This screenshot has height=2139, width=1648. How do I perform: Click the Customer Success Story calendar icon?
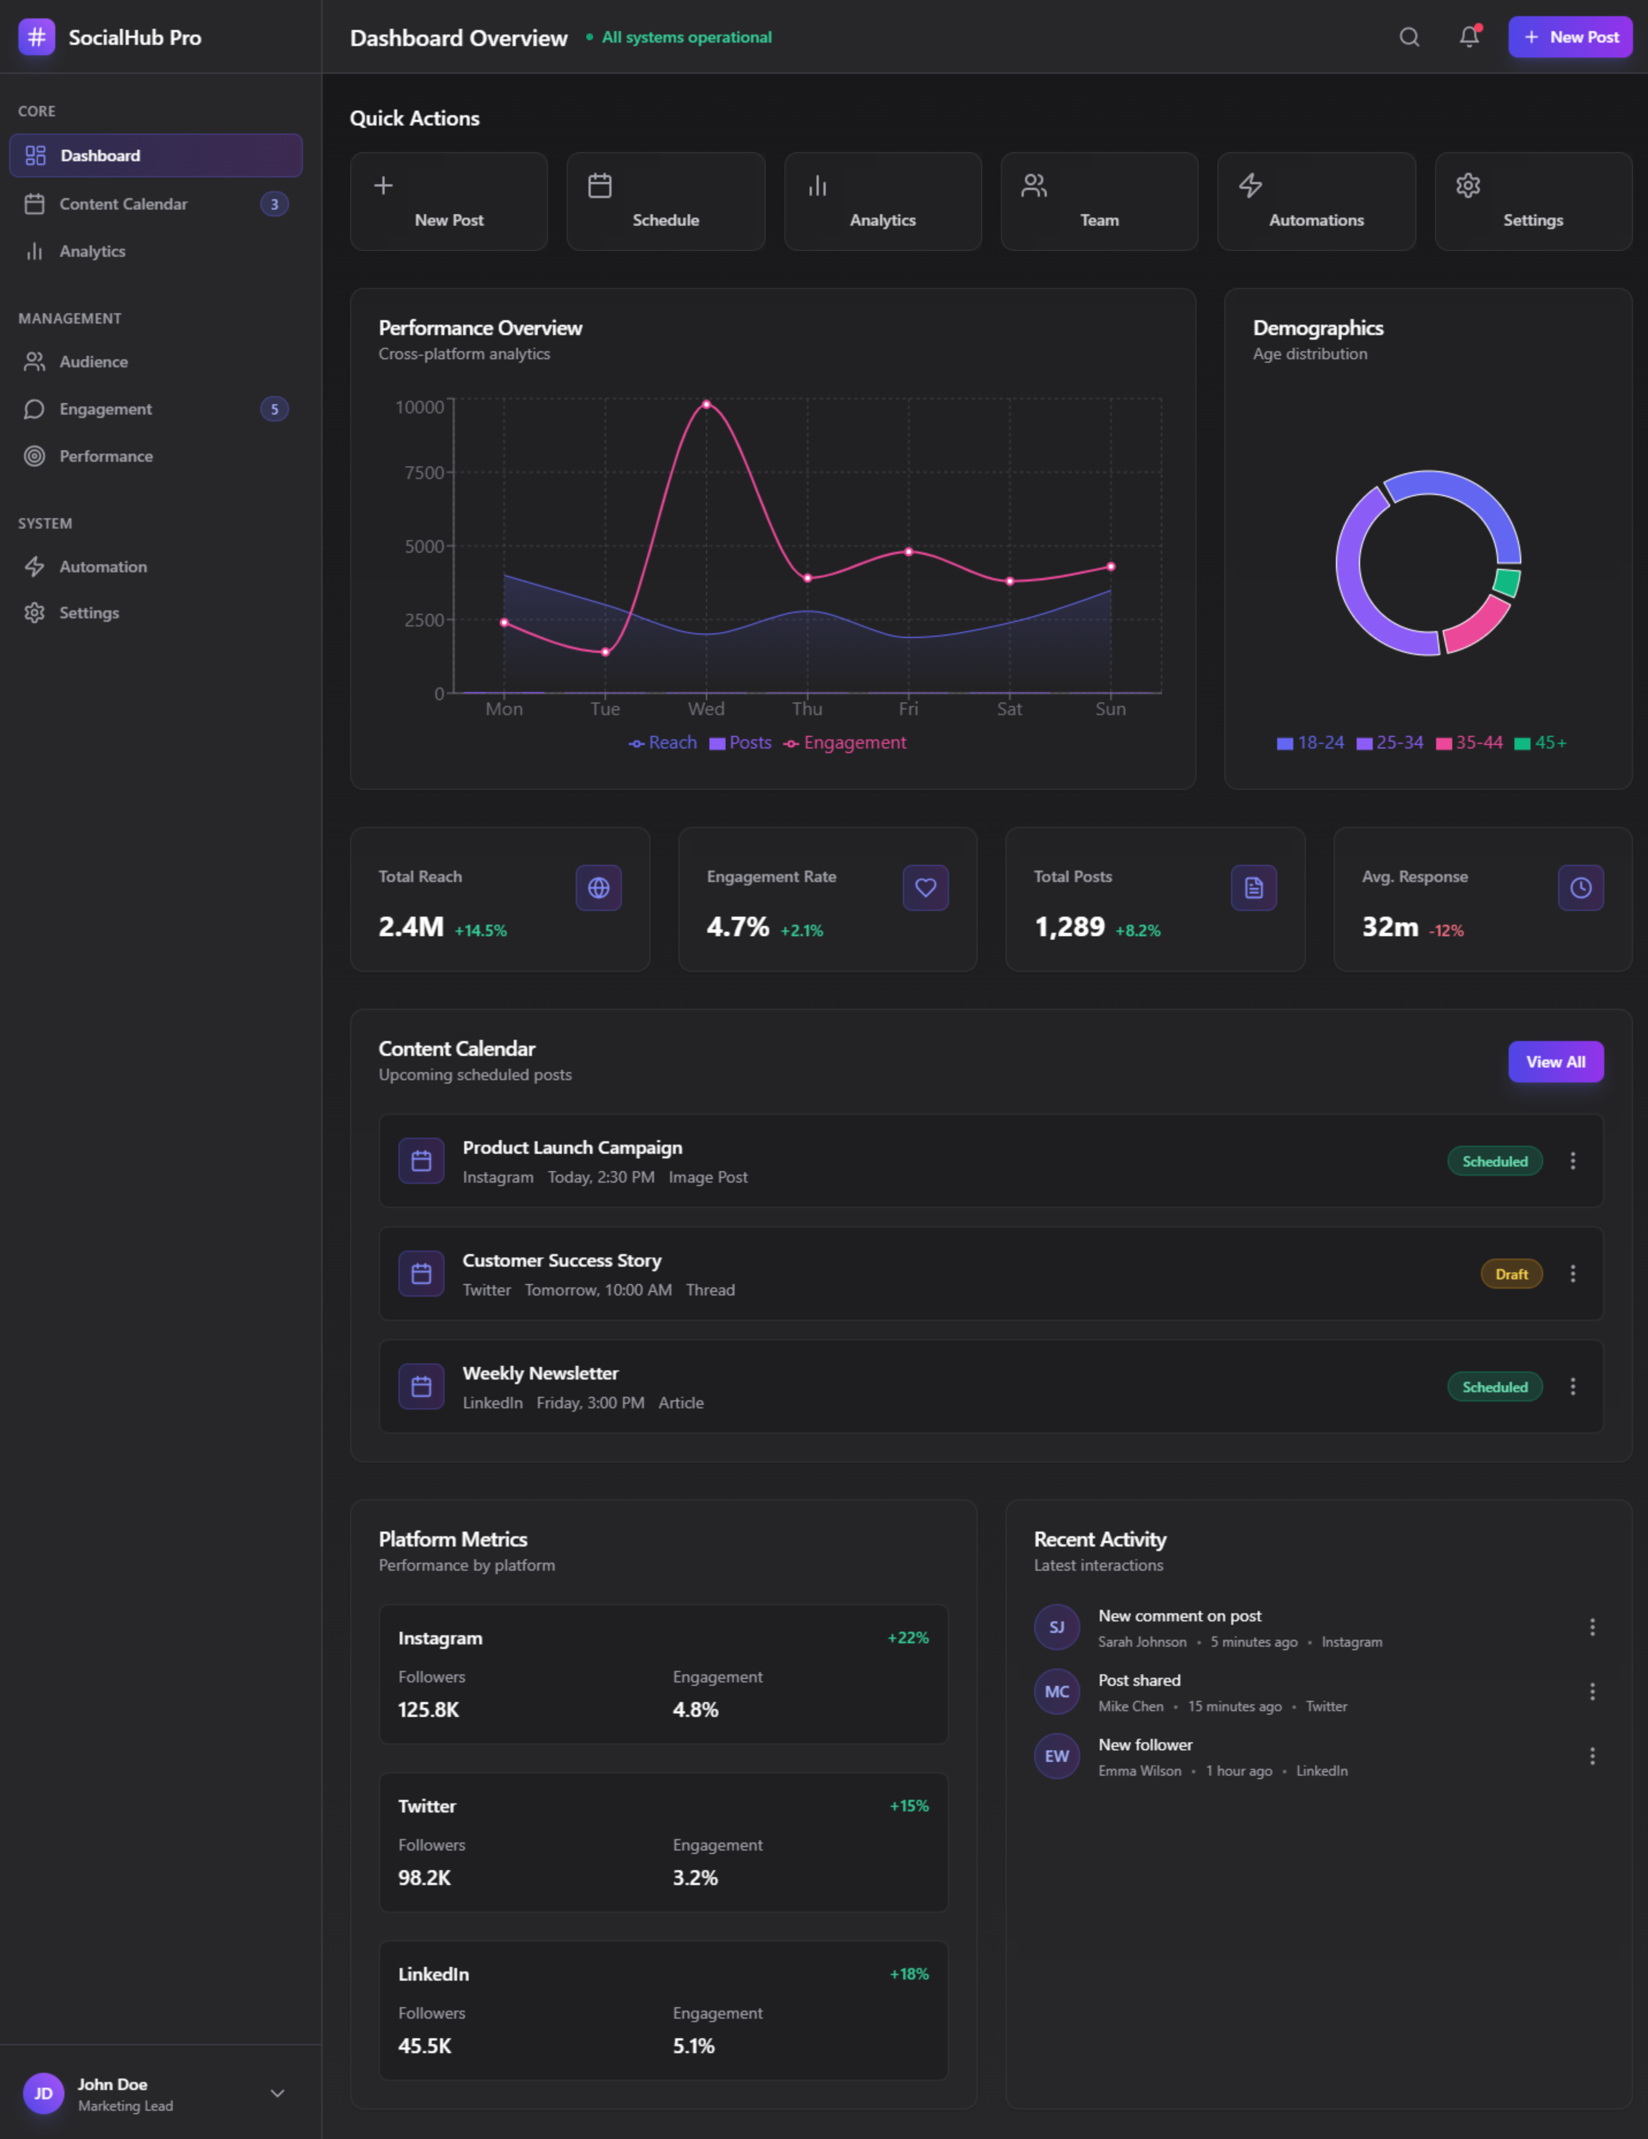421,1273
